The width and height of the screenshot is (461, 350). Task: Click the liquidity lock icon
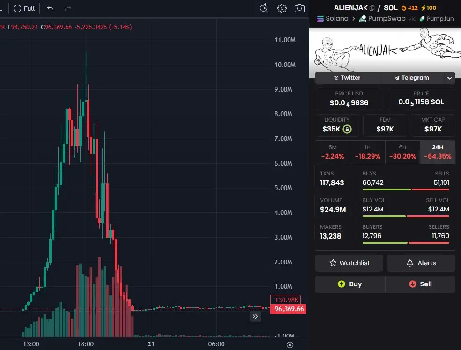[347, 129]
